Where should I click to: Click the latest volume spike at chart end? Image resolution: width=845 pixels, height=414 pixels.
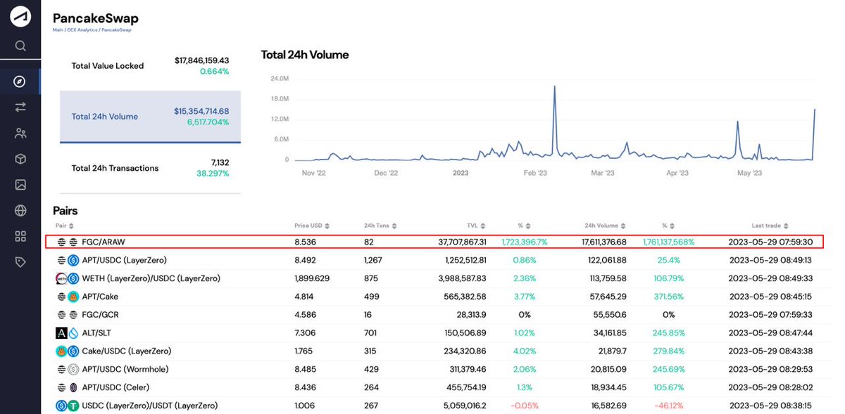pyautogui.click(x=815, y=110)
